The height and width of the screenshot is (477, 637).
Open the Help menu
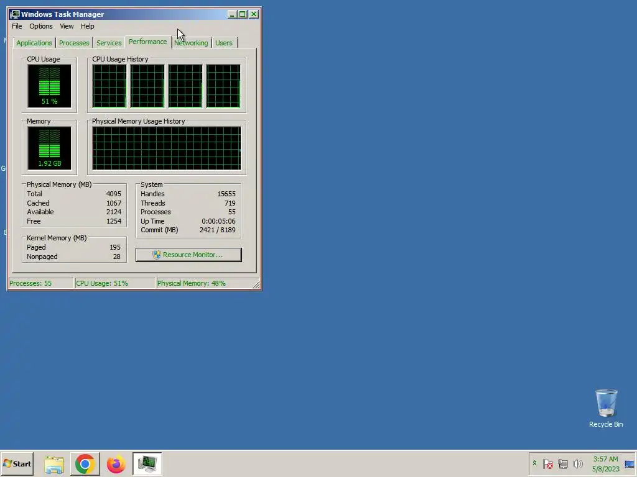87,26
